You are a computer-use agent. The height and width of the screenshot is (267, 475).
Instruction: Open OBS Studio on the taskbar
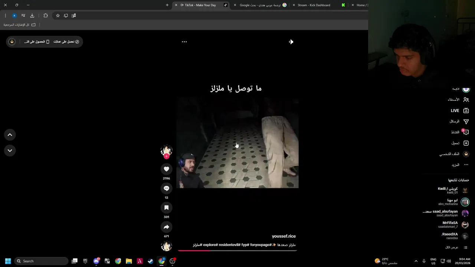tap(172, 261)
